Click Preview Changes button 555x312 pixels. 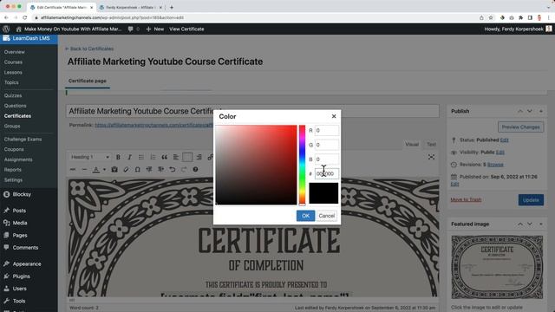tap(520, 127)
